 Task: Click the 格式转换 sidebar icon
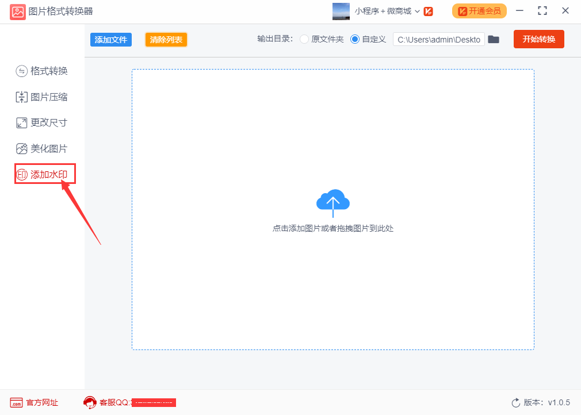pos(22,71)
